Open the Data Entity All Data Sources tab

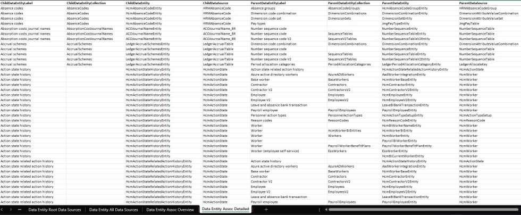click(x=114, y=210)
